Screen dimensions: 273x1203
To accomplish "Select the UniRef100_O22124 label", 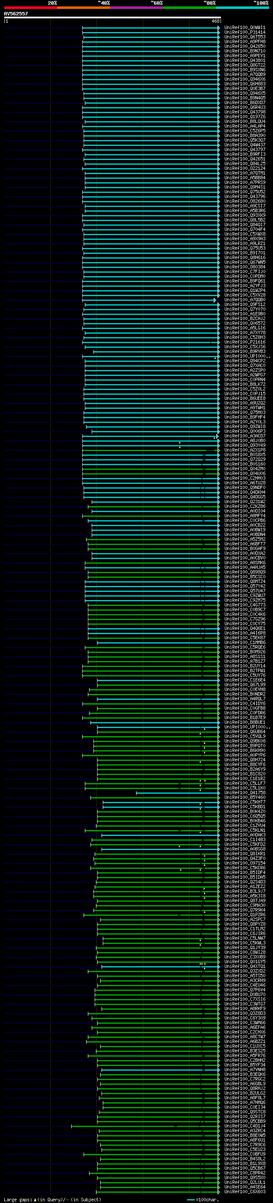I will click(245, 168).
